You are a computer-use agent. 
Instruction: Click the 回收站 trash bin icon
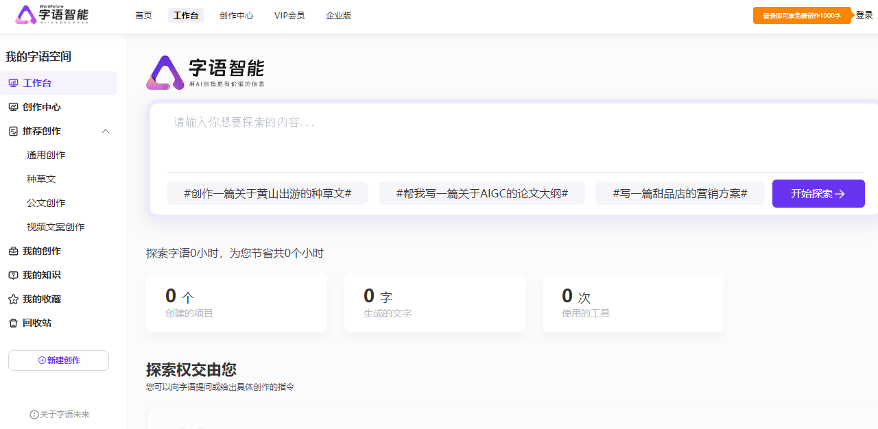pos(13,323)
